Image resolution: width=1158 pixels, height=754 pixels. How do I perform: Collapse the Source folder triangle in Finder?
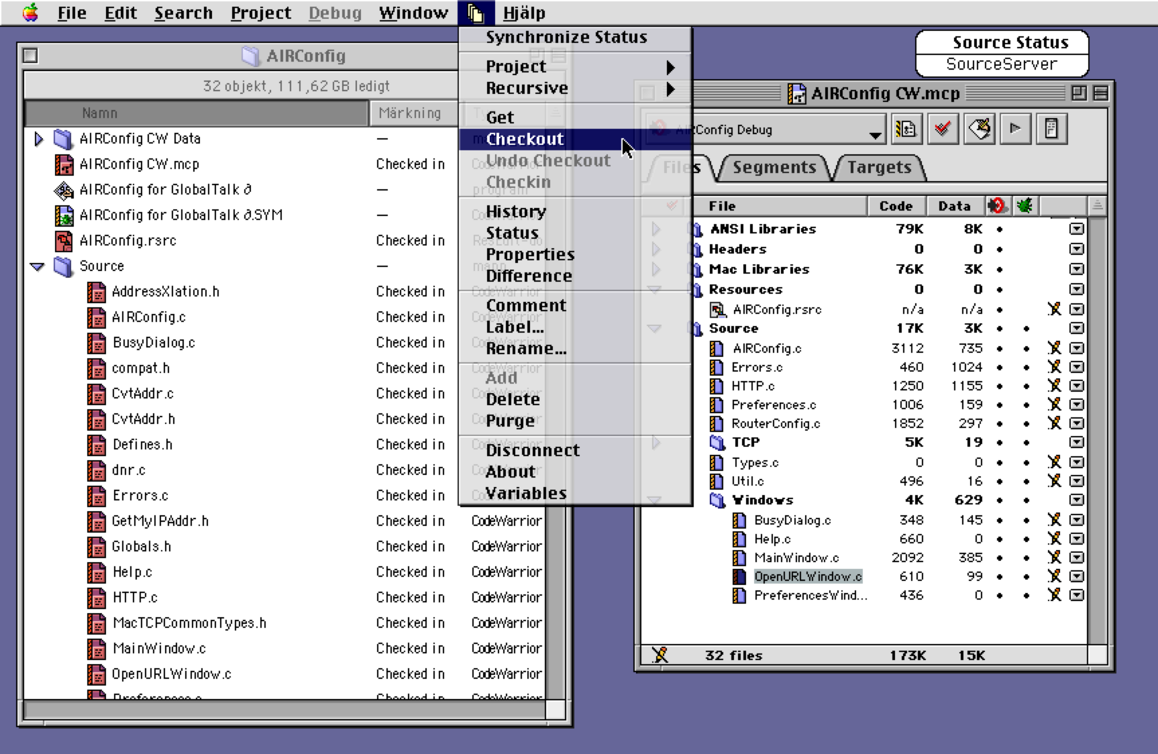38,267
